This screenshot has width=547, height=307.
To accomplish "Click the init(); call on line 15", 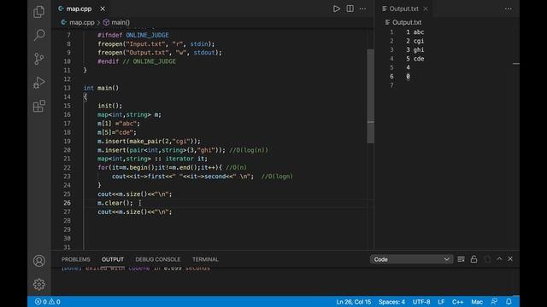I will click(110, 106).
